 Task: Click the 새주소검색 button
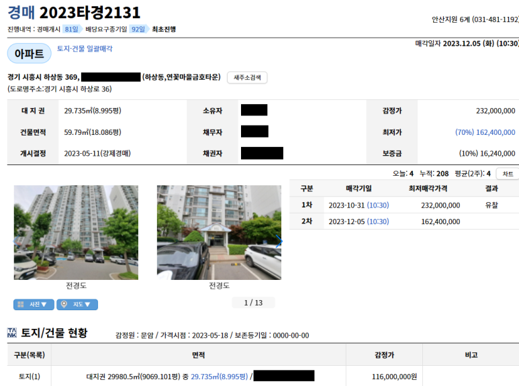tap(247, 77)
